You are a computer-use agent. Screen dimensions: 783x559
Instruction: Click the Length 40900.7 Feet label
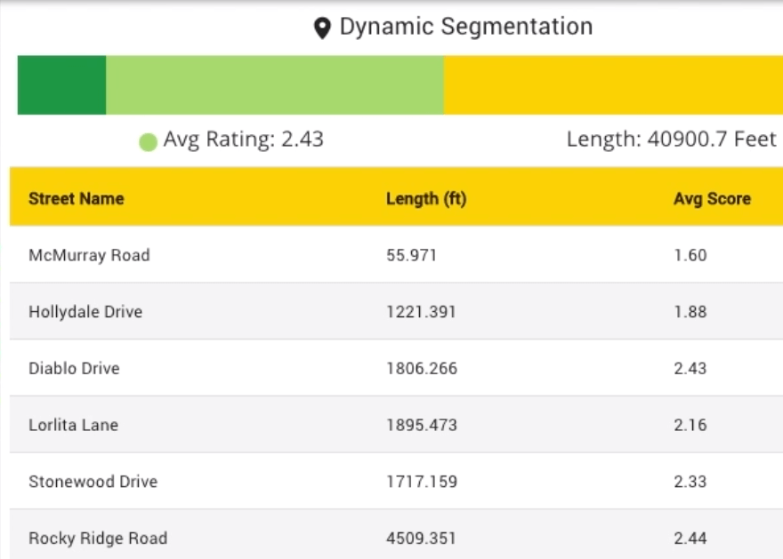671,140
